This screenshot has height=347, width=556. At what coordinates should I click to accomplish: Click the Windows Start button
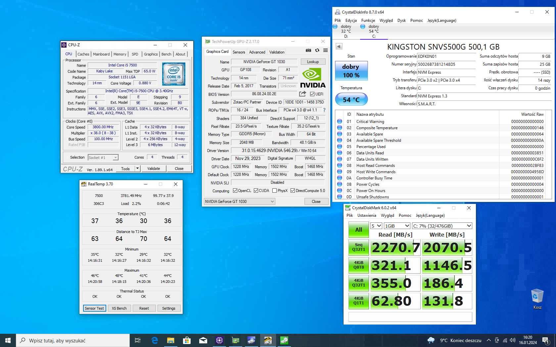click(x=8, y=340)
